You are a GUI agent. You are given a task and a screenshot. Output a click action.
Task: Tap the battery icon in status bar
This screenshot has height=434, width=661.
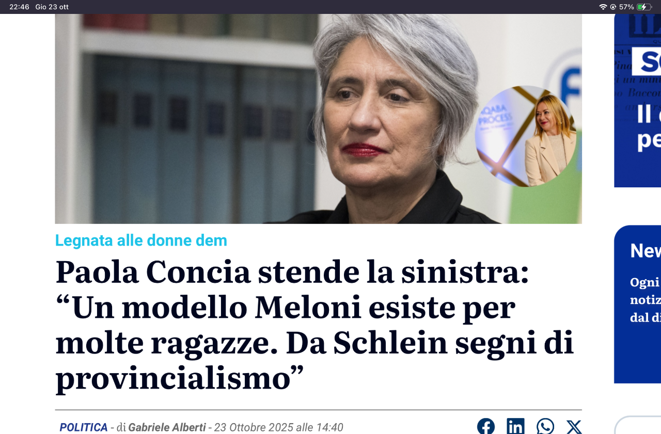644,7
